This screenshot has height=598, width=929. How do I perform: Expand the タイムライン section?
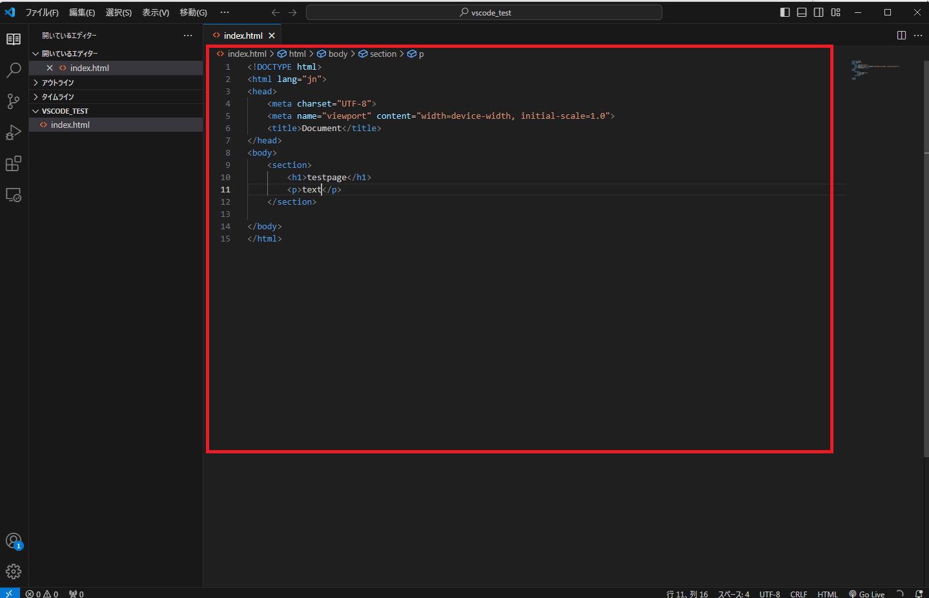point(116,97)
